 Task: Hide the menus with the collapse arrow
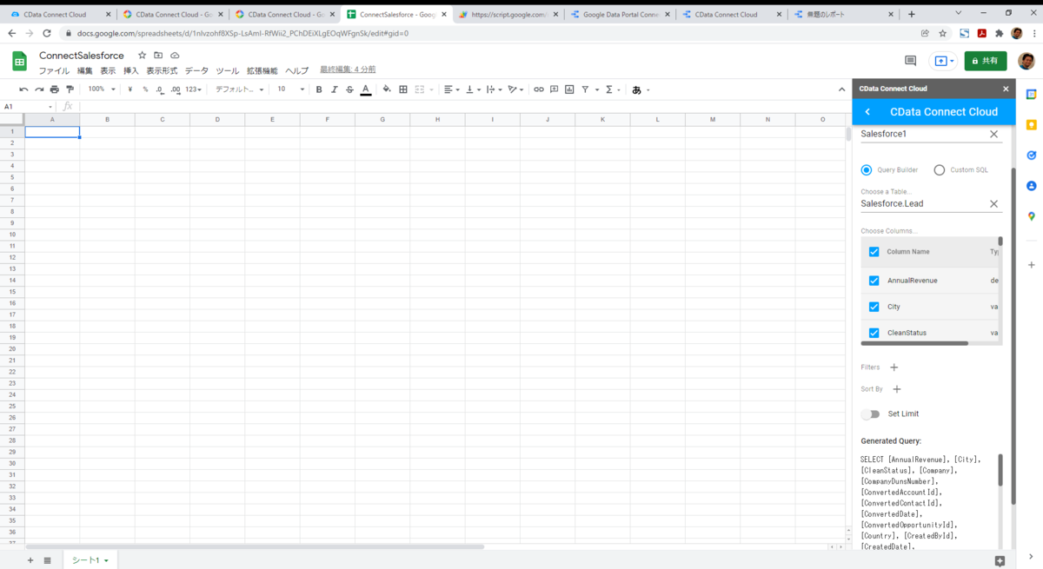pyautogui.click(x=841, y=89)
